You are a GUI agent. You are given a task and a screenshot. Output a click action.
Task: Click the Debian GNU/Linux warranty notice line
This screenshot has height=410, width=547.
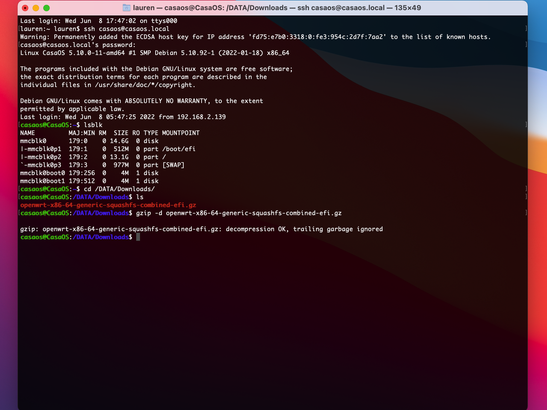point(141,101)
